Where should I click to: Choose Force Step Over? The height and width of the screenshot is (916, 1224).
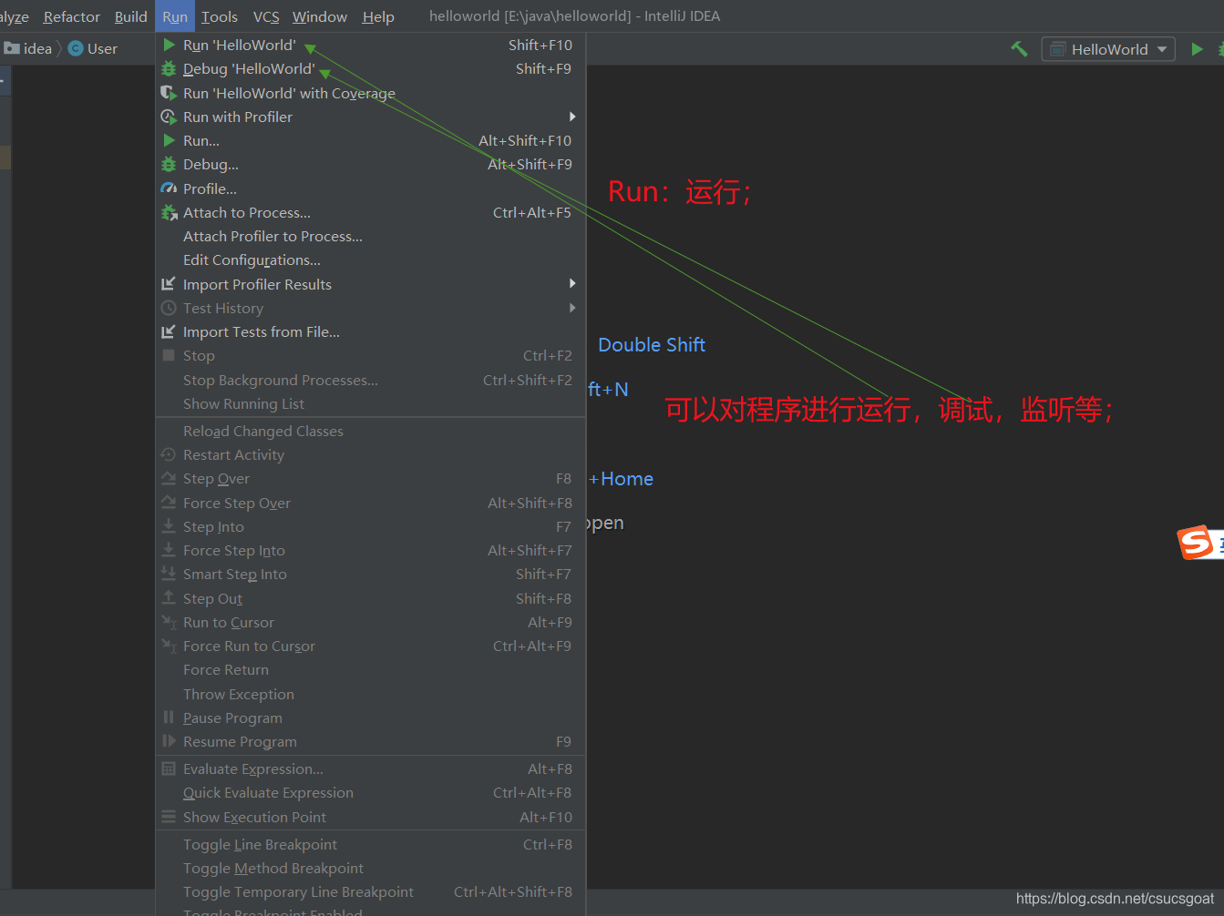point(371,503)
